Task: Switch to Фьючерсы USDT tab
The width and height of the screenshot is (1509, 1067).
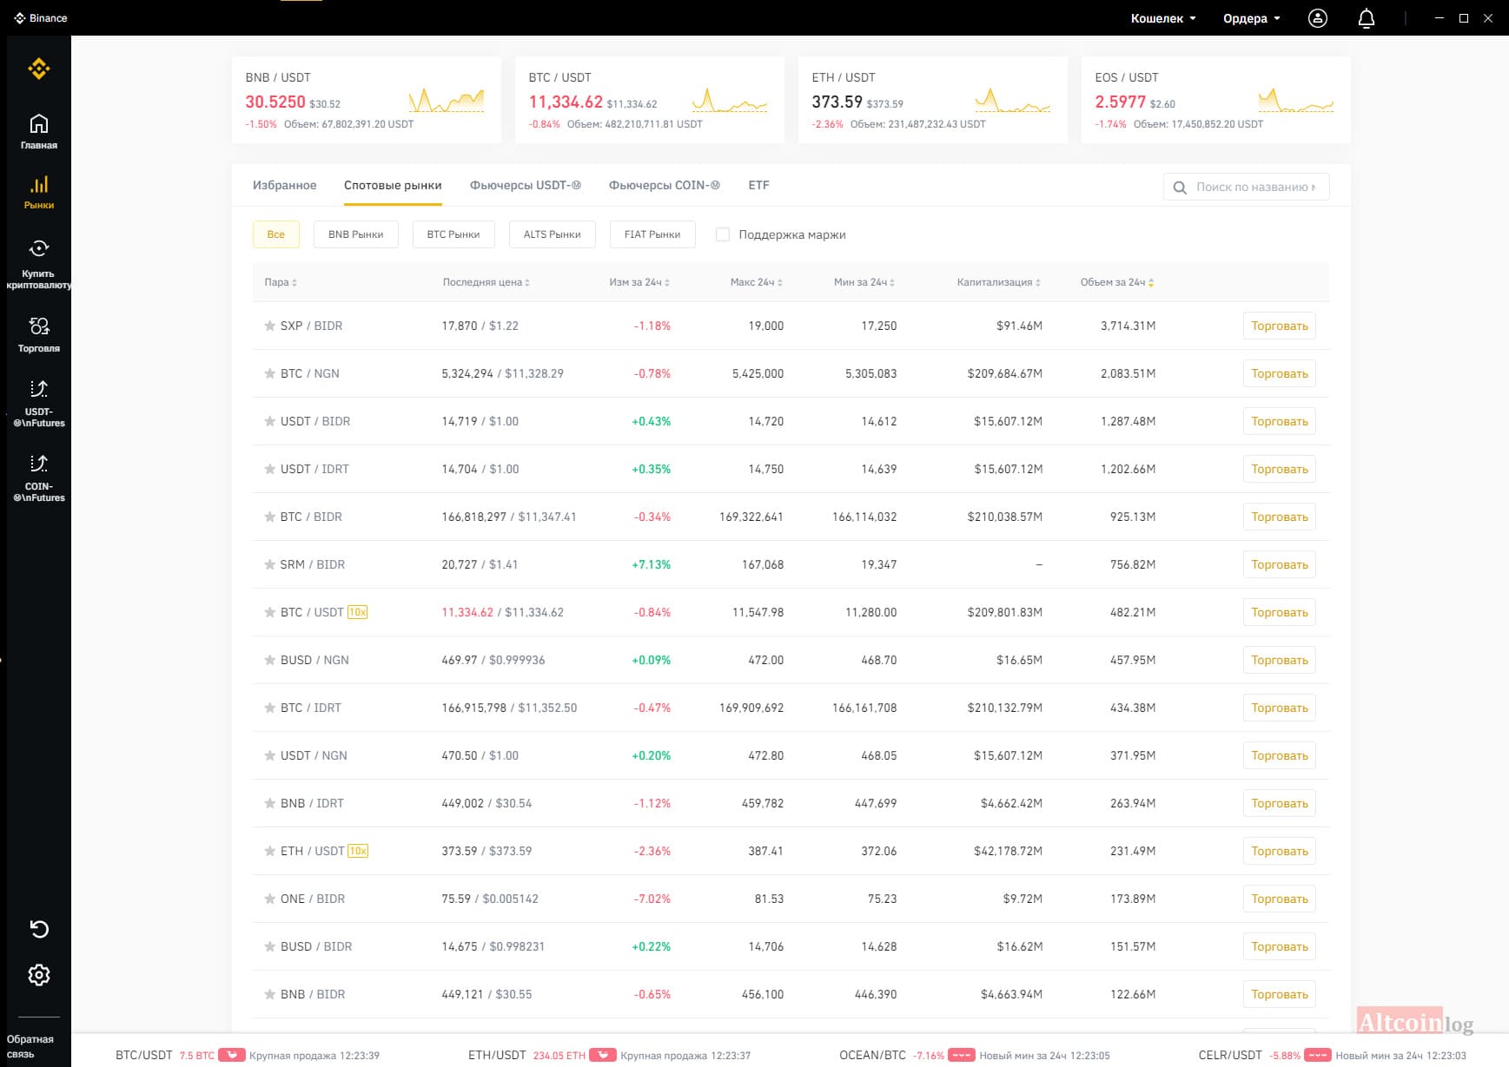Action: pyautogui.click(x=526, y=185)
